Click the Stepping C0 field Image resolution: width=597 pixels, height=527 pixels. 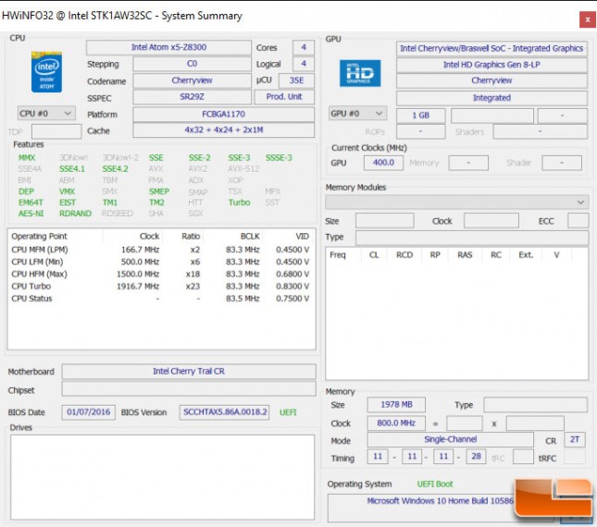pos(192,64)
